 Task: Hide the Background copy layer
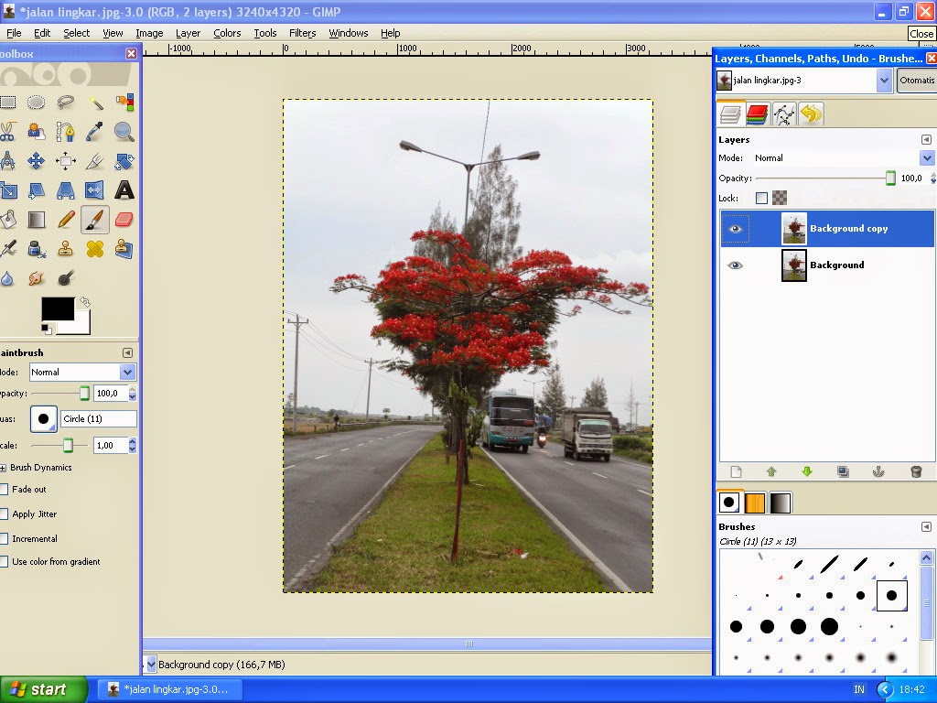point(735,229)
